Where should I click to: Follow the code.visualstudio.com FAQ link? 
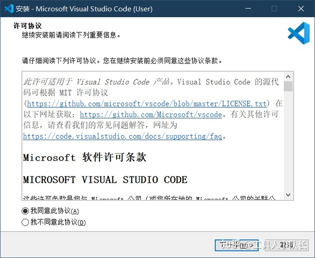pos(122,136)
